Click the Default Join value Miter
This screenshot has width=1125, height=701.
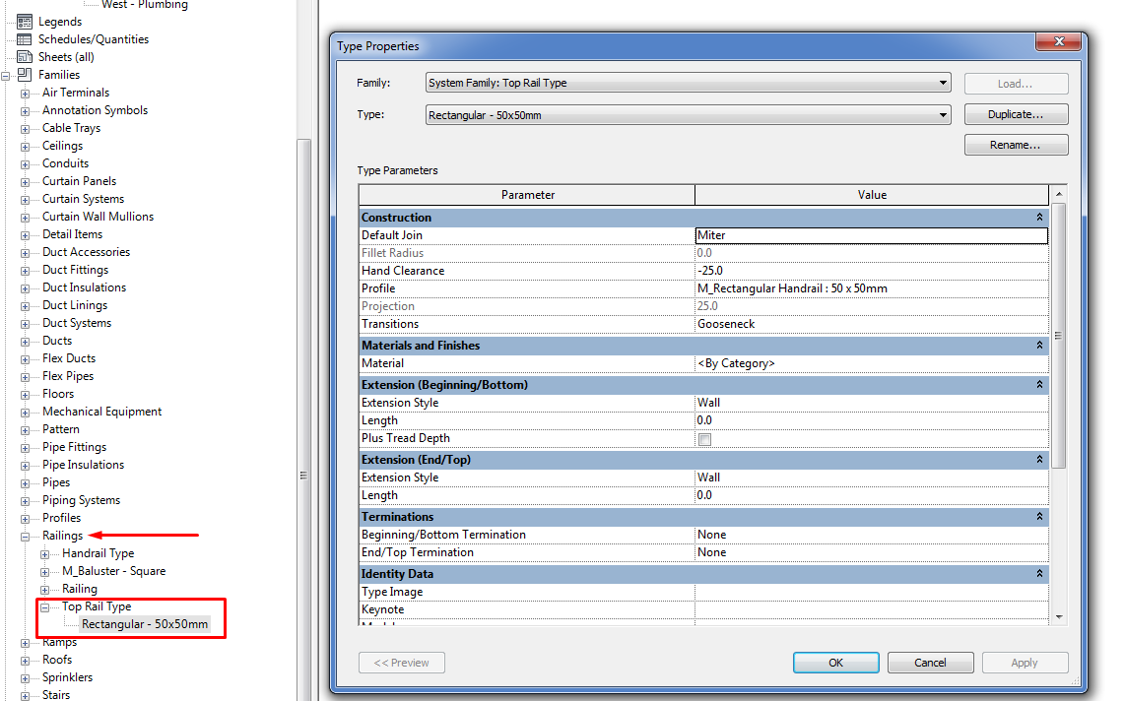872,235
